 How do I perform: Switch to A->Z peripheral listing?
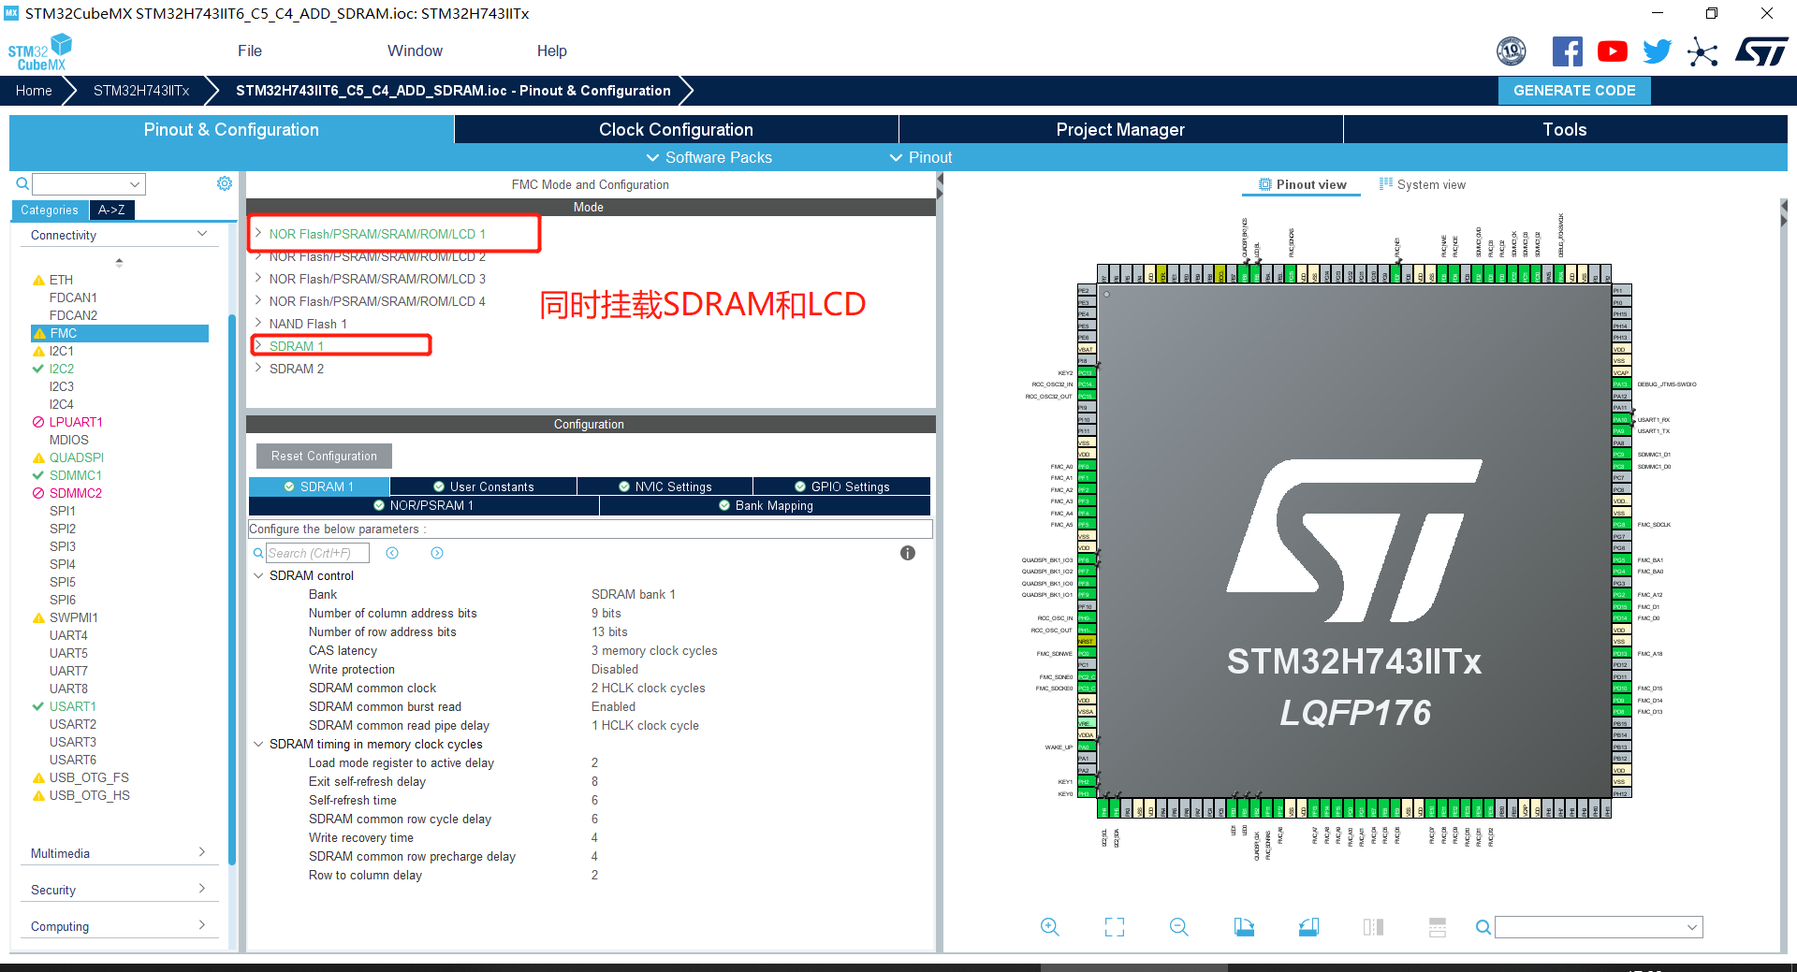[x=111, y=210]
